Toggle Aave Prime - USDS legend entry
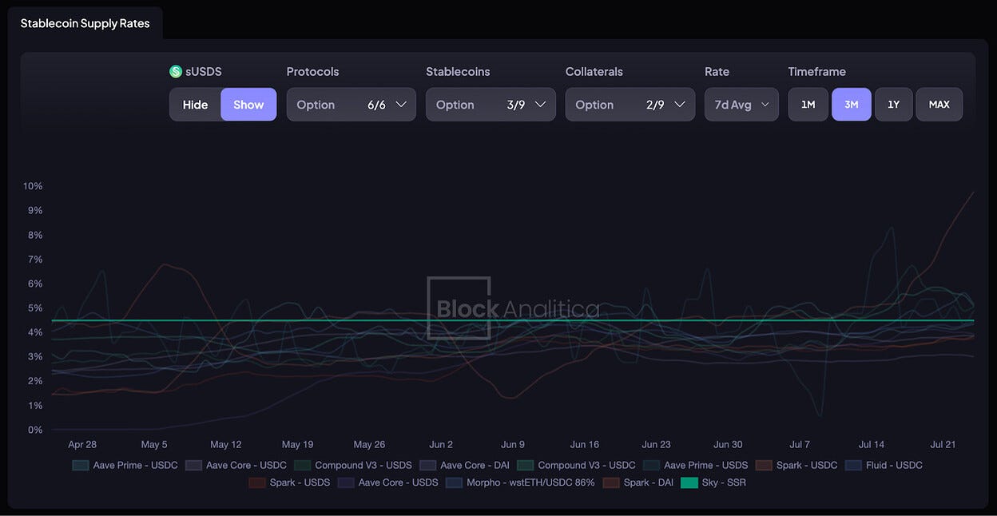This screenshot has width=997, height=516. 696,465
